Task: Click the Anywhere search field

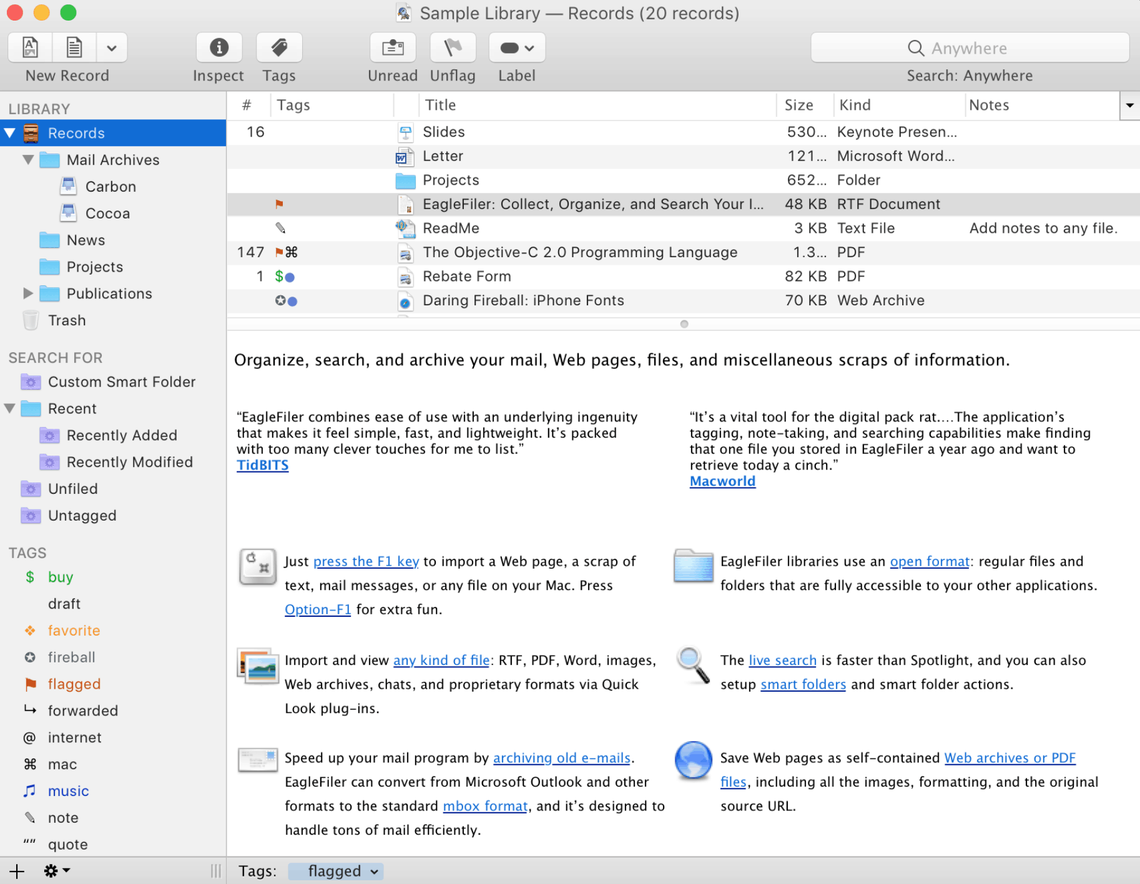Action: (x=970, y=48)
